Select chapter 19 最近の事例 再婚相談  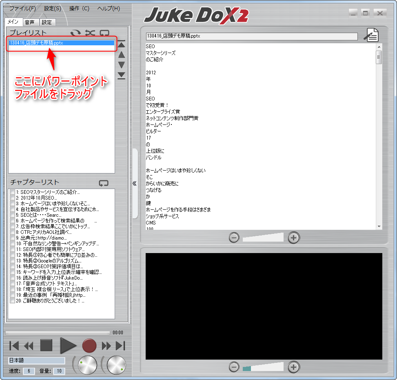click(51, 295)
